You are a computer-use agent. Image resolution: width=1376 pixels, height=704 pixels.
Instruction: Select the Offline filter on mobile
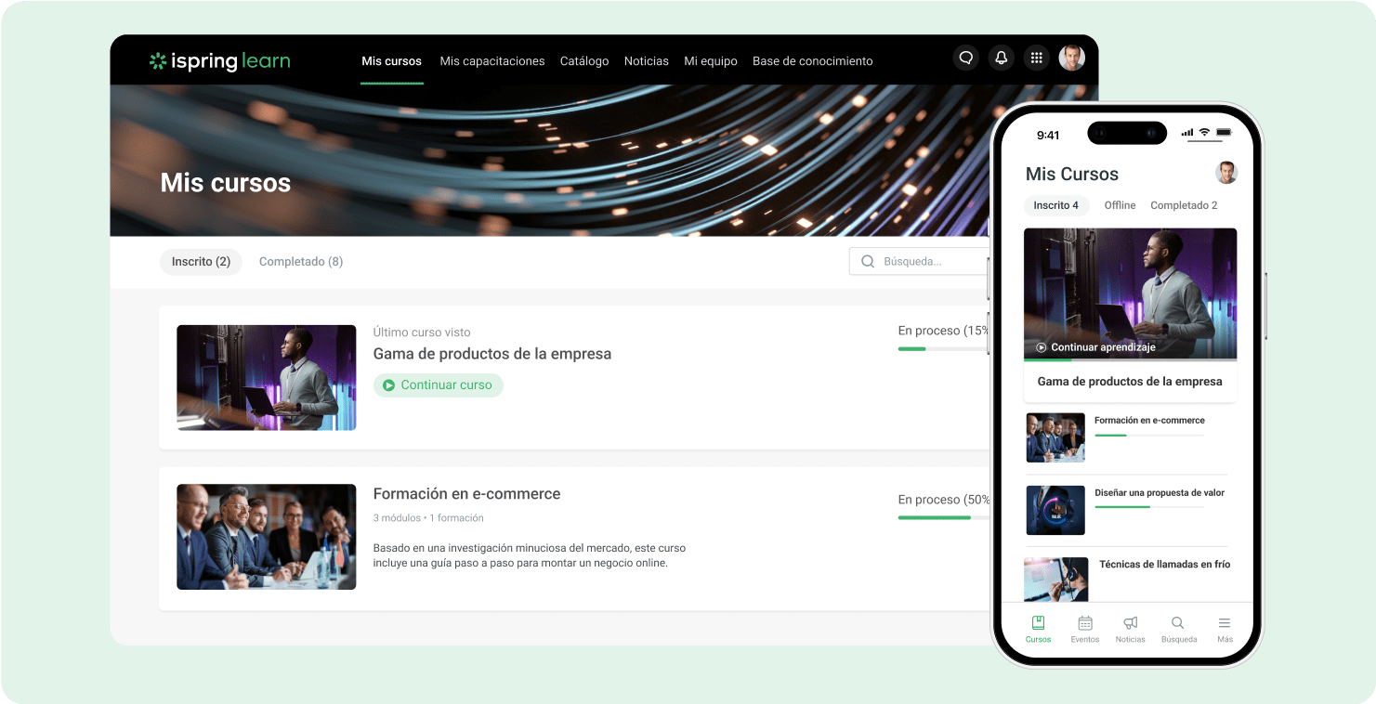tap(1119, 205)
